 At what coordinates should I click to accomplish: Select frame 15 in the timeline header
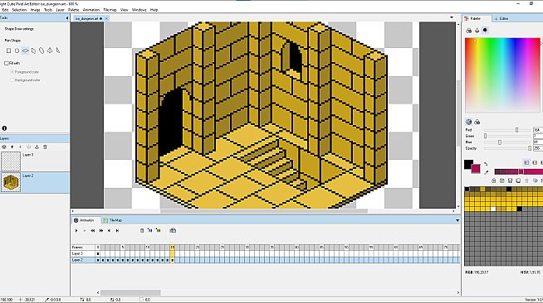tap(172, 248)
